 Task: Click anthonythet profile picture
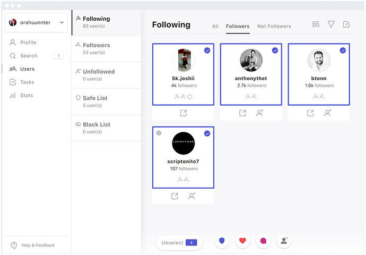[x=251, y=60]
